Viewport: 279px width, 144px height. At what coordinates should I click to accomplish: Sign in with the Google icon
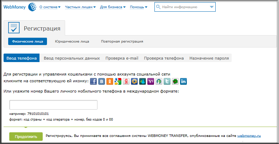(x=118, y=82)
